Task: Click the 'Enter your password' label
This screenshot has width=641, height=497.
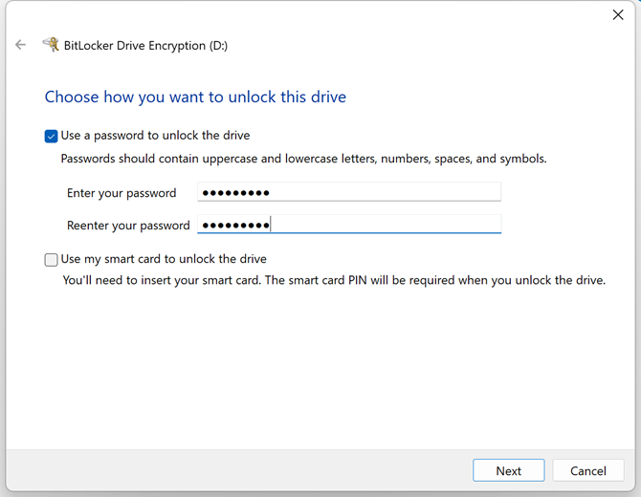Action: 122,193
